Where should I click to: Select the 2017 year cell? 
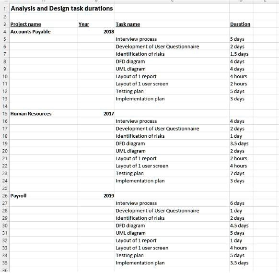(x=96, y=114)
